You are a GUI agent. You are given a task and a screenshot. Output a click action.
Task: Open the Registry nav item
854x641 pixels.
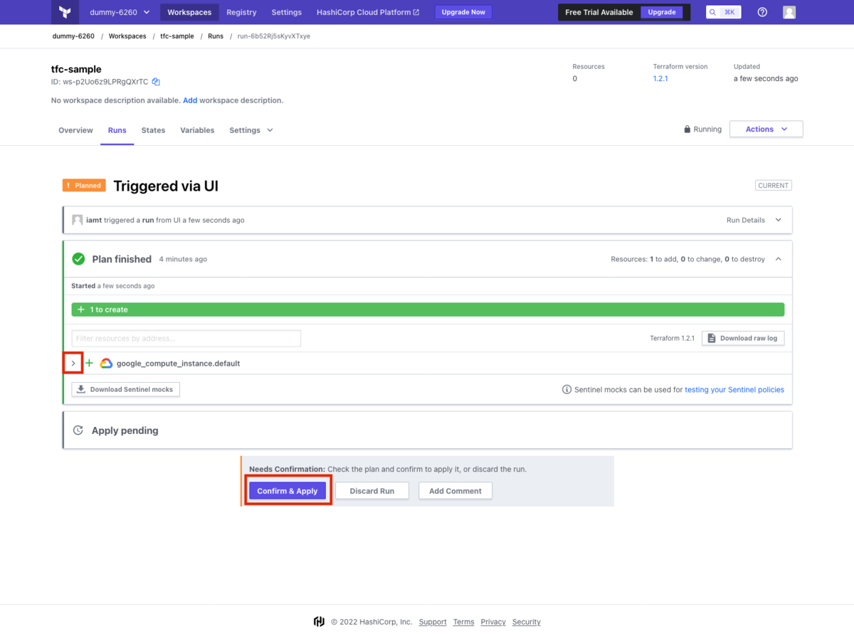coord(241,12)
